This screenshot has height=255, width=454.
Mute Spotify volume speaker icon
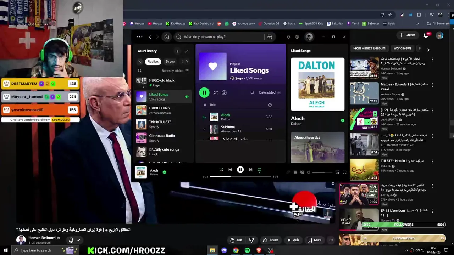point(309,172)
